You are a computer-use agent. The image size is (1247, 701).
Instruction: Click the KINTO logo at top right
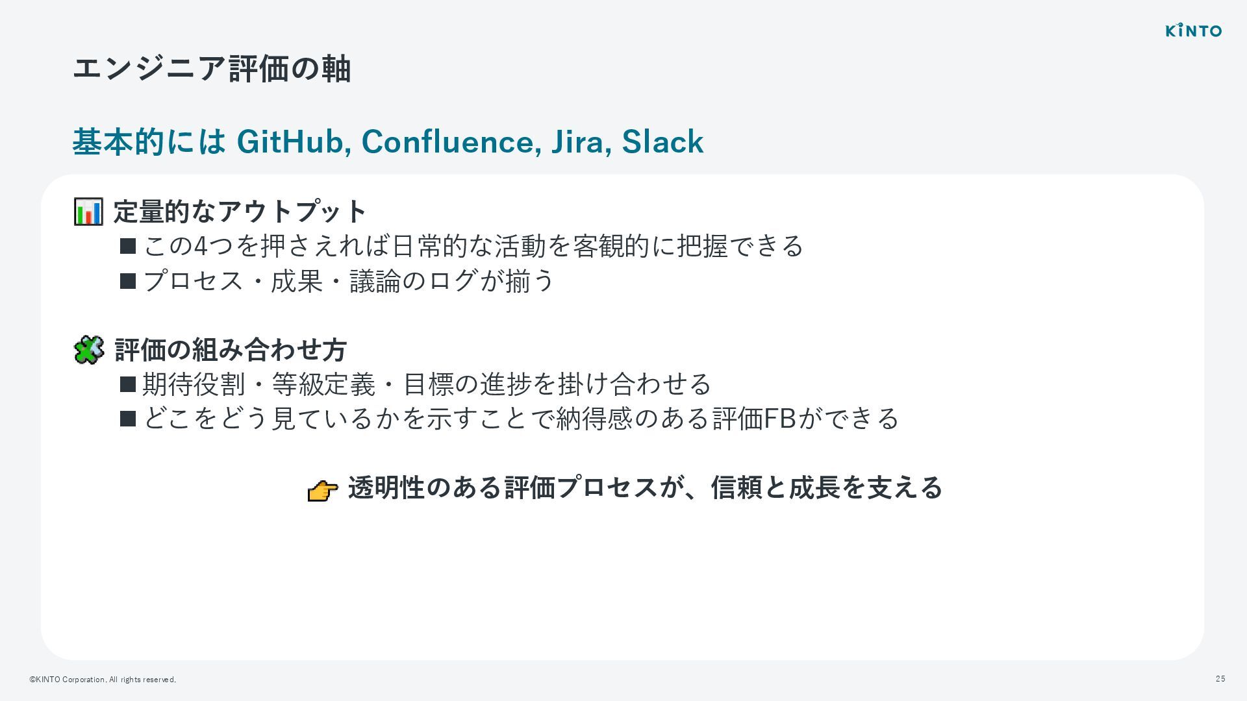(1193, 31)
